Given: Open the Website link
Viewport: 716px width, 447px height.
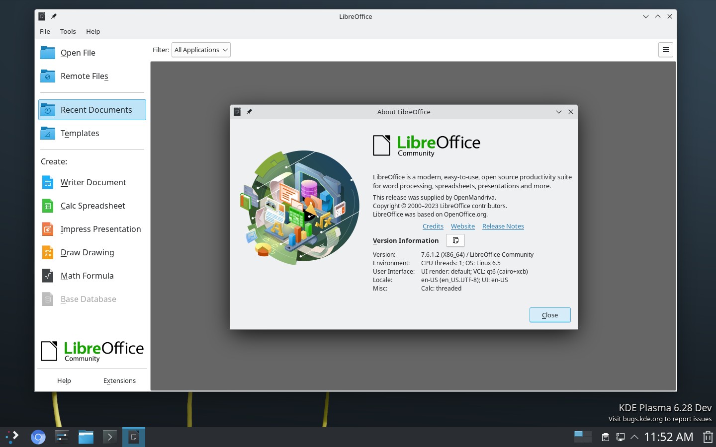Looking at the screenshot, I should click(462, 226).
